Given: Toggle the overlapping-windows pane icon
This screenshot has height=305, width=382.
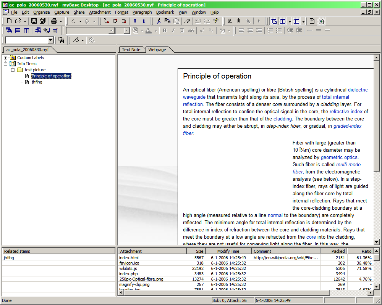Looking at the screenshot, I should (x=274, y=21).
